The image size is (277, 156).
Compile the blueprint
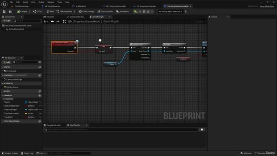click(x=22, y=12)
